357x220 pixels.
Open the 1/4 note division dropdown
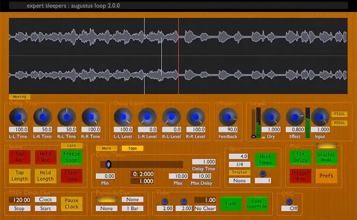239,165
